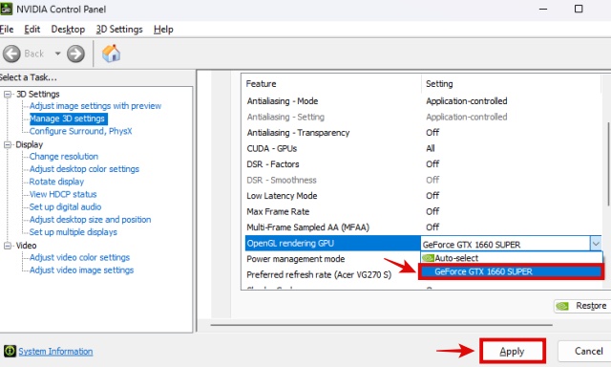Select Manage 3D settings task

(x=68, y=119)
